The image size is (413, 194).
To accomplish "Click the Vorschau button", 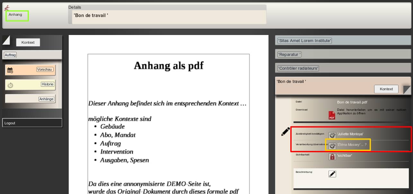I will 44,69.
